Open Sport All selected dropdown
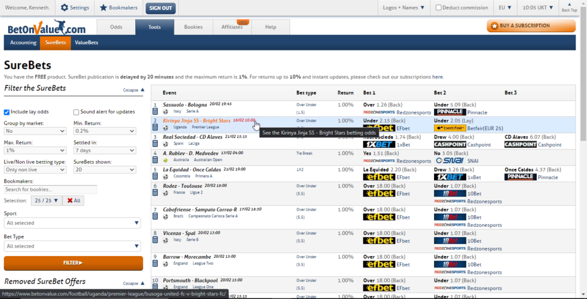 tap(72, 223)
